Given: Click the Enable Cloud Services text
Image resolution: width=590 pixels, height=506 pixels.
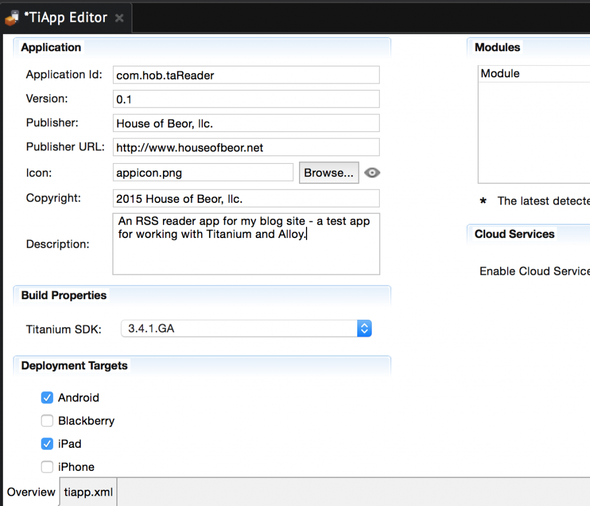Looking at the screenshot, I should coord(535,271).
